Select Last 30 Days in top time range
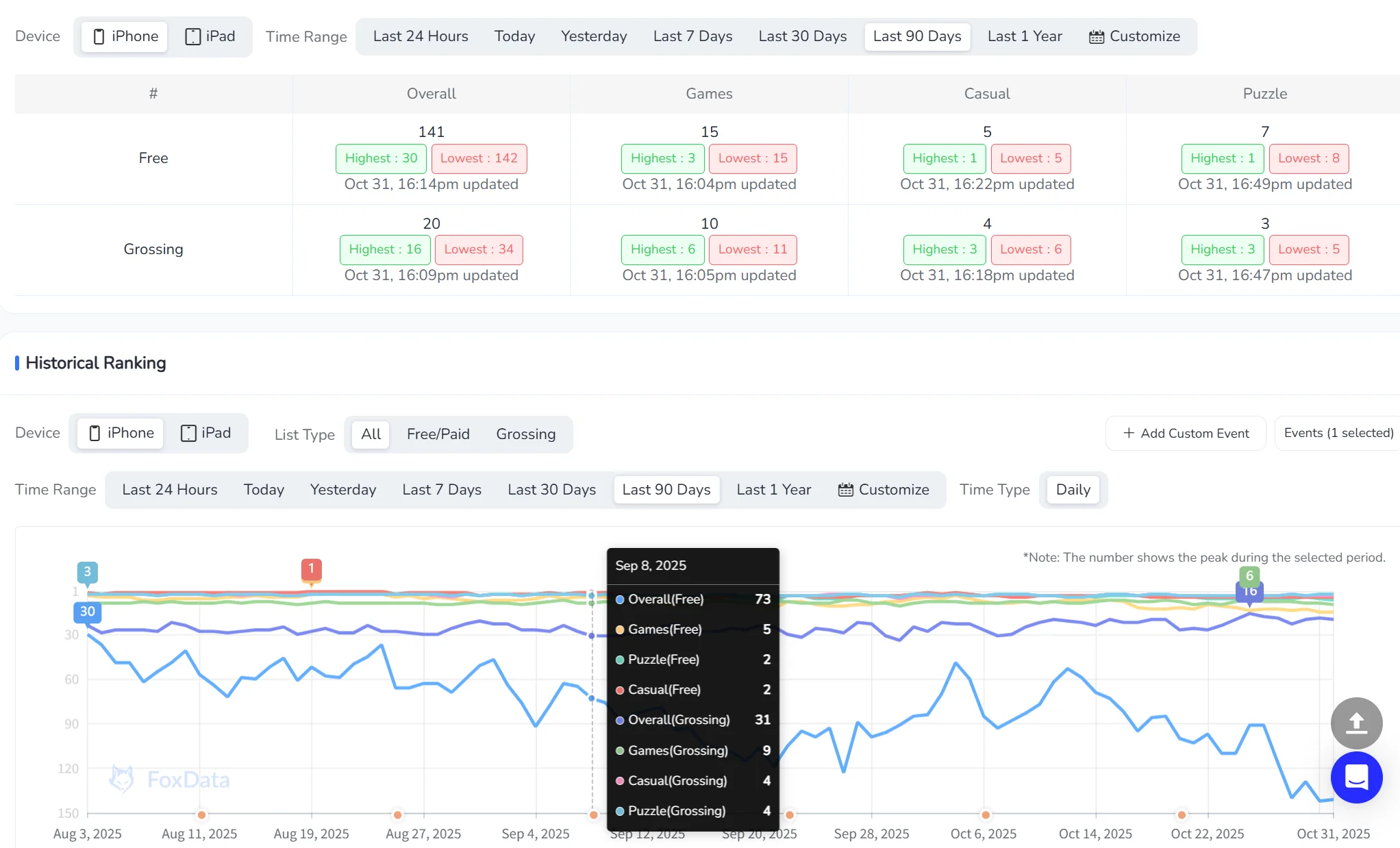 (802, 36)
